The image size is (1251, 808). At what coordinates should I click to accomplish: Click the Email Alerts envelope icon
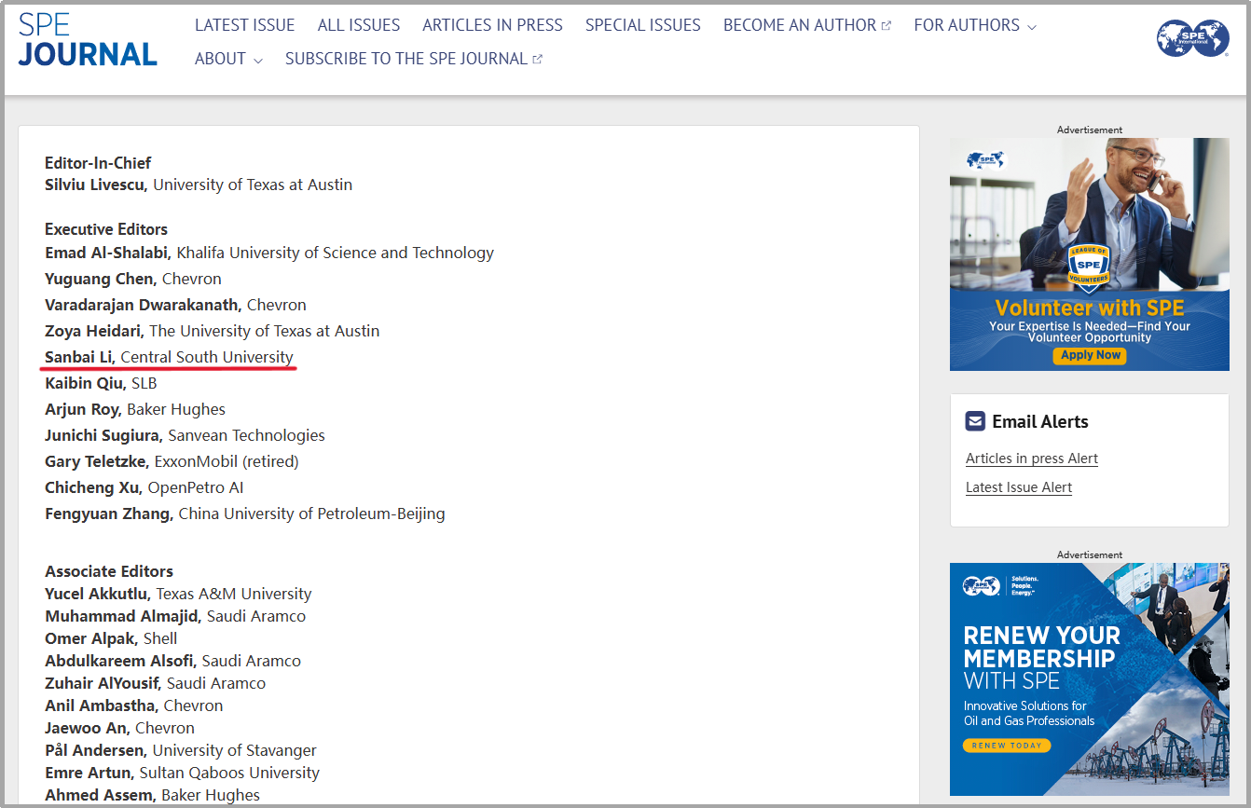point(975,421)
